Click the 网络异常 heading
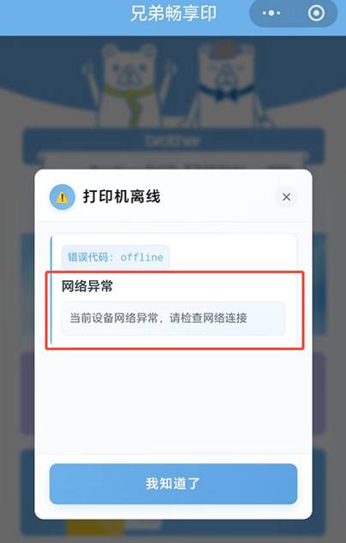Image resolution: width=346 pixels, height=543 pixels. 87,286
